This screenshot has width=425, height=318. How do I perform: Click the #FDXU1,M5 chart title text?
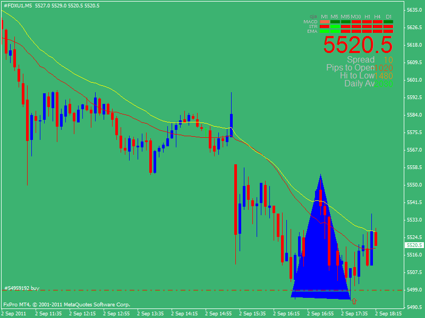click(18, 5)
